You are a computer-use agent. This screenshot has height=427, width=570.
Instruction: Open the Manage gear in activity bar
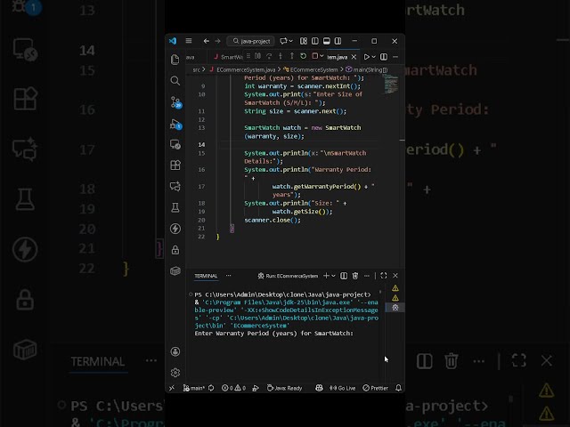[175, 373]
